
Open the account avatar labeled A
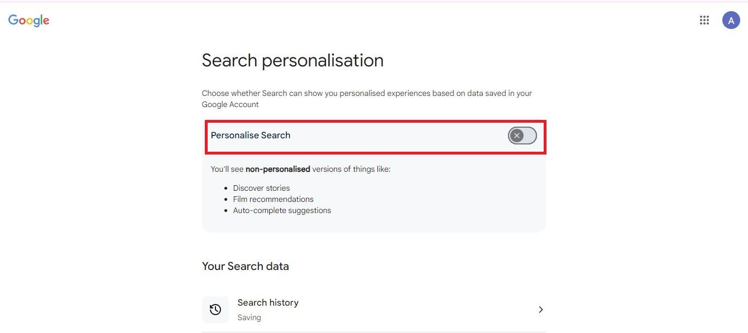tap(731, 20)
